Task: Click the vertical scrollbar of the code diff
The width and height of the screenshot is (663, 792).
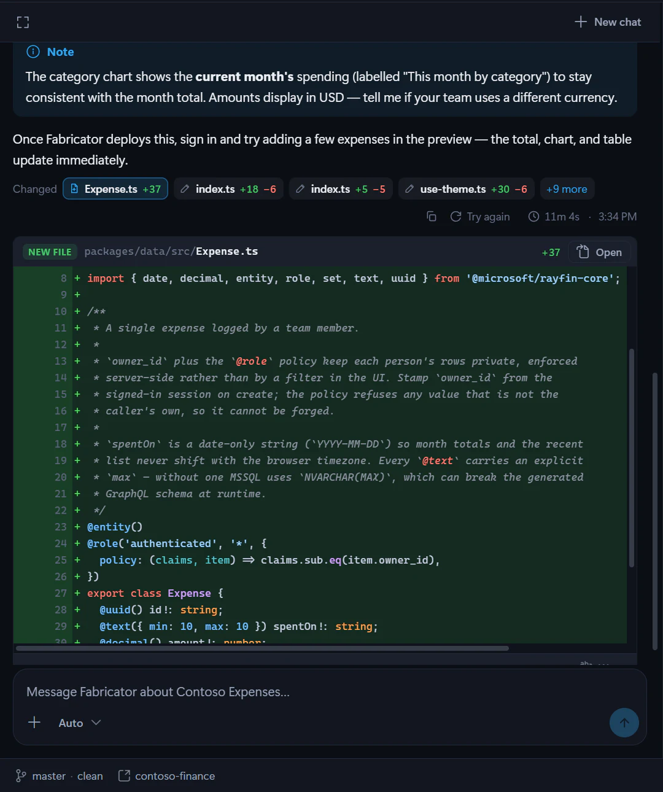Action: [631, 457]
